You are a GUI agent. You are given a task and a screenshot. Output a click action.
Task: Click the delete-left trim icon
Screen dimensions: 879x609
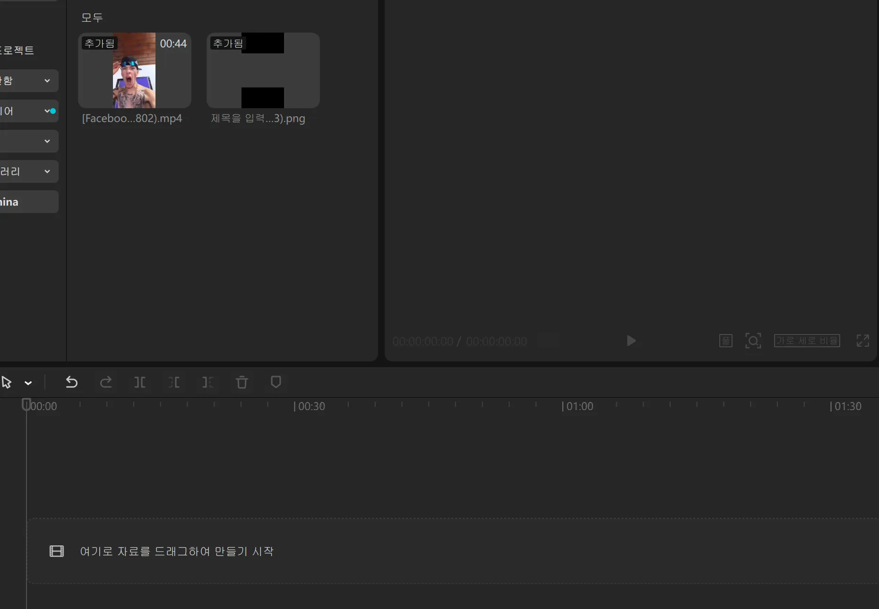(174, 382)
